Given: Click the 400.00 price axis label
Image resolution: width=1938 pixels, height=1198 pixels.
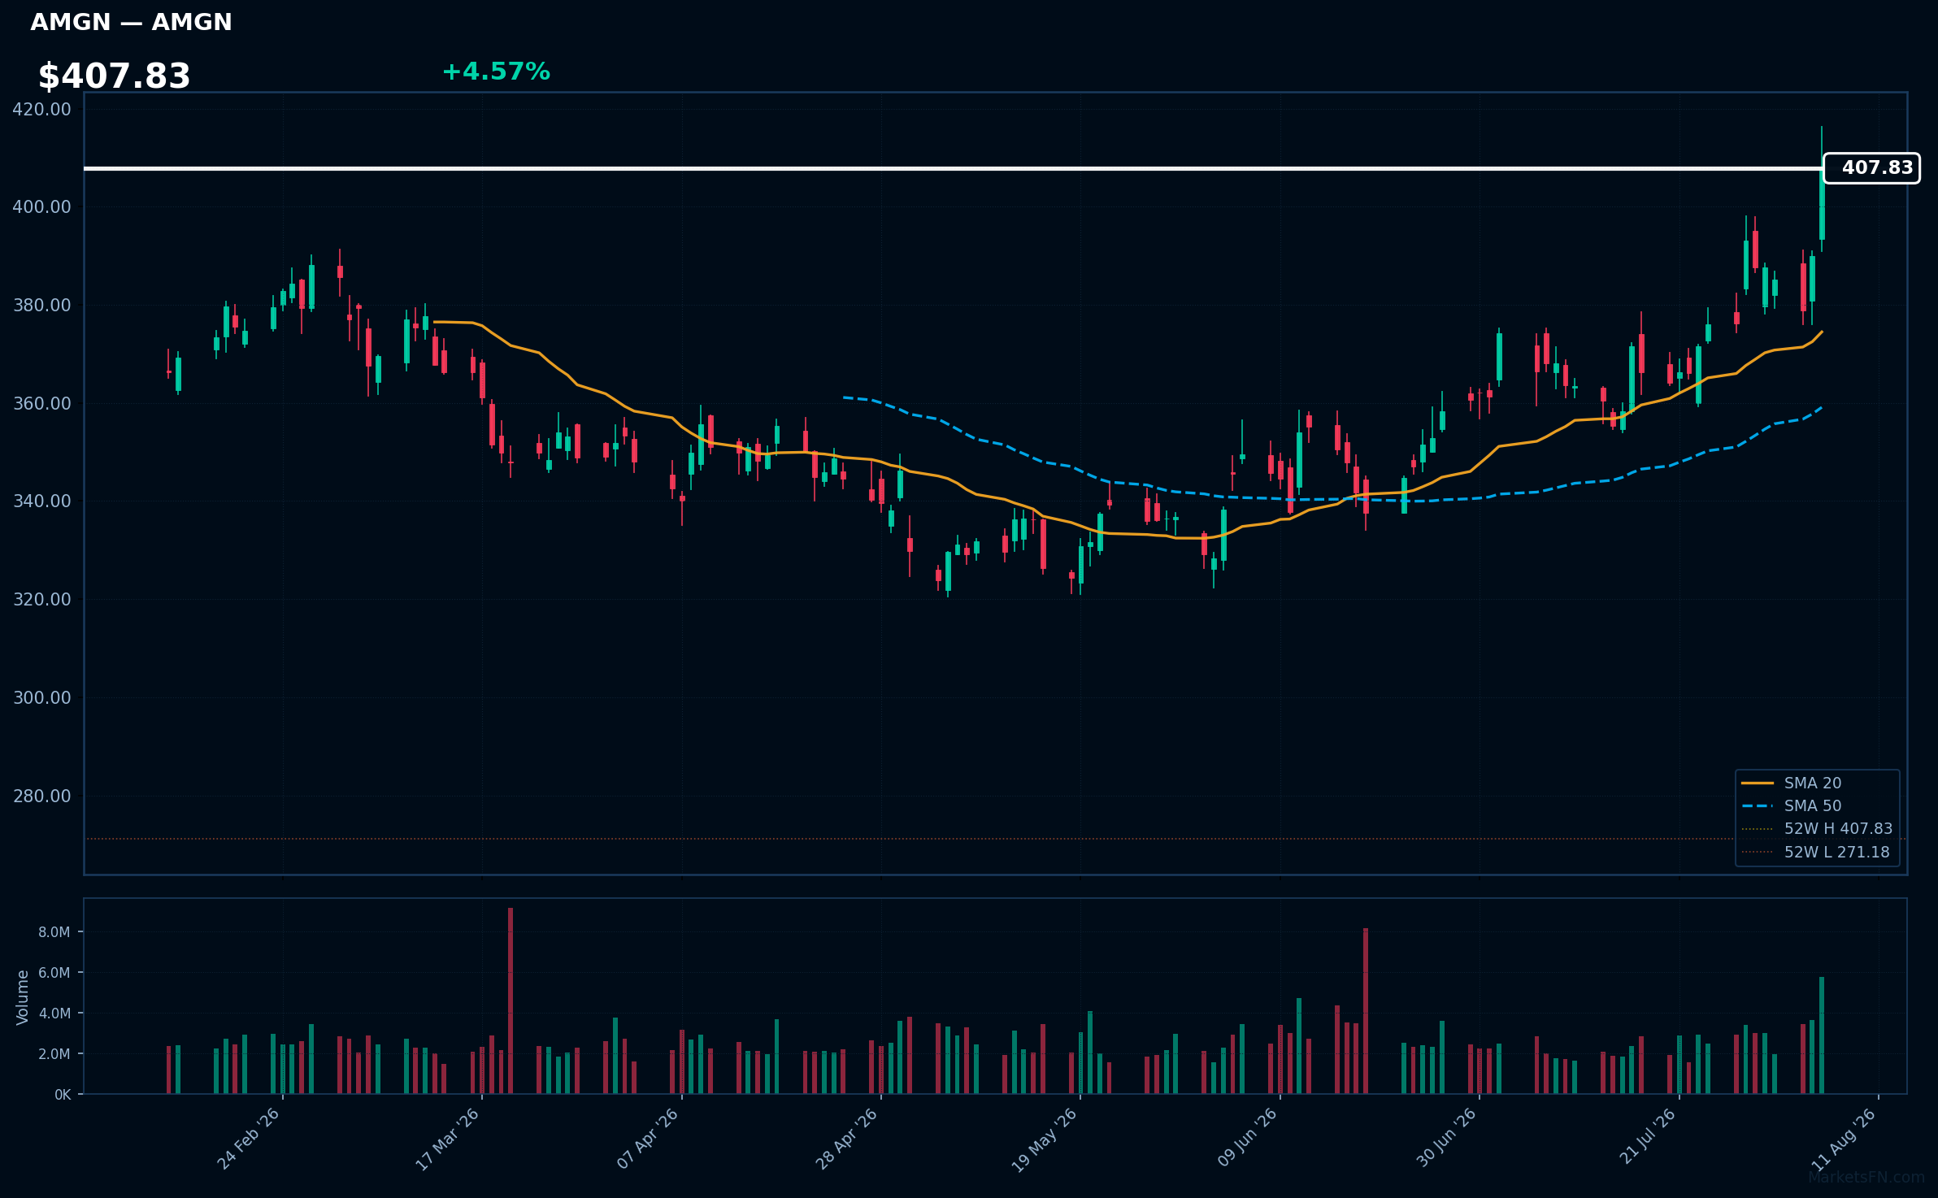Looking at the screenshot, I should pyautogui.click(x=41, y=206).
